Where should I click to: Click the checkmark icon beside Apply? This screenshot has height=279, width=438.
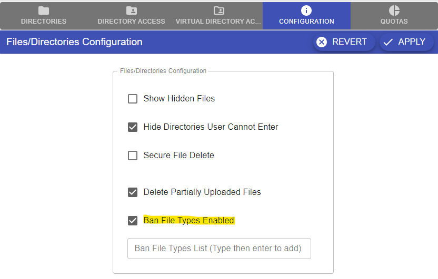(389, 42)
